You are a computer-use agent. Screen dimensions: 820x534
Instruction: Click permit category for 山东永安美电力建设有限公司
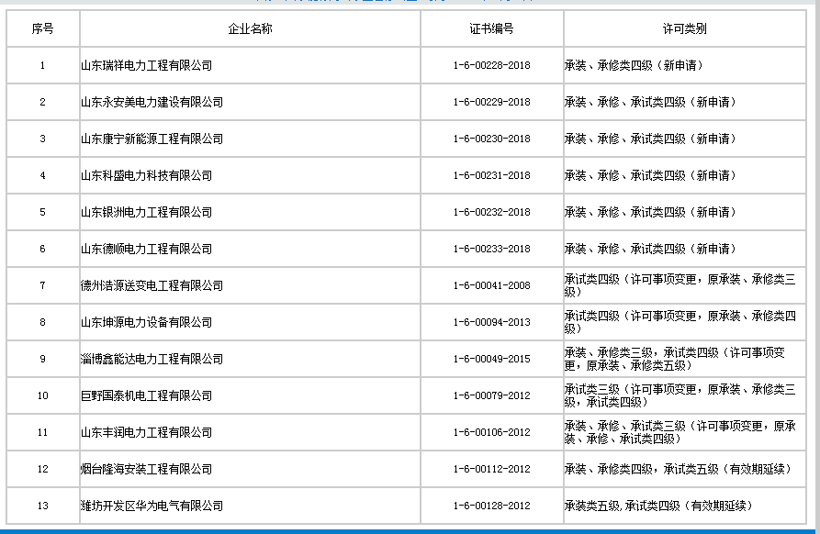(x=651, y=102)
